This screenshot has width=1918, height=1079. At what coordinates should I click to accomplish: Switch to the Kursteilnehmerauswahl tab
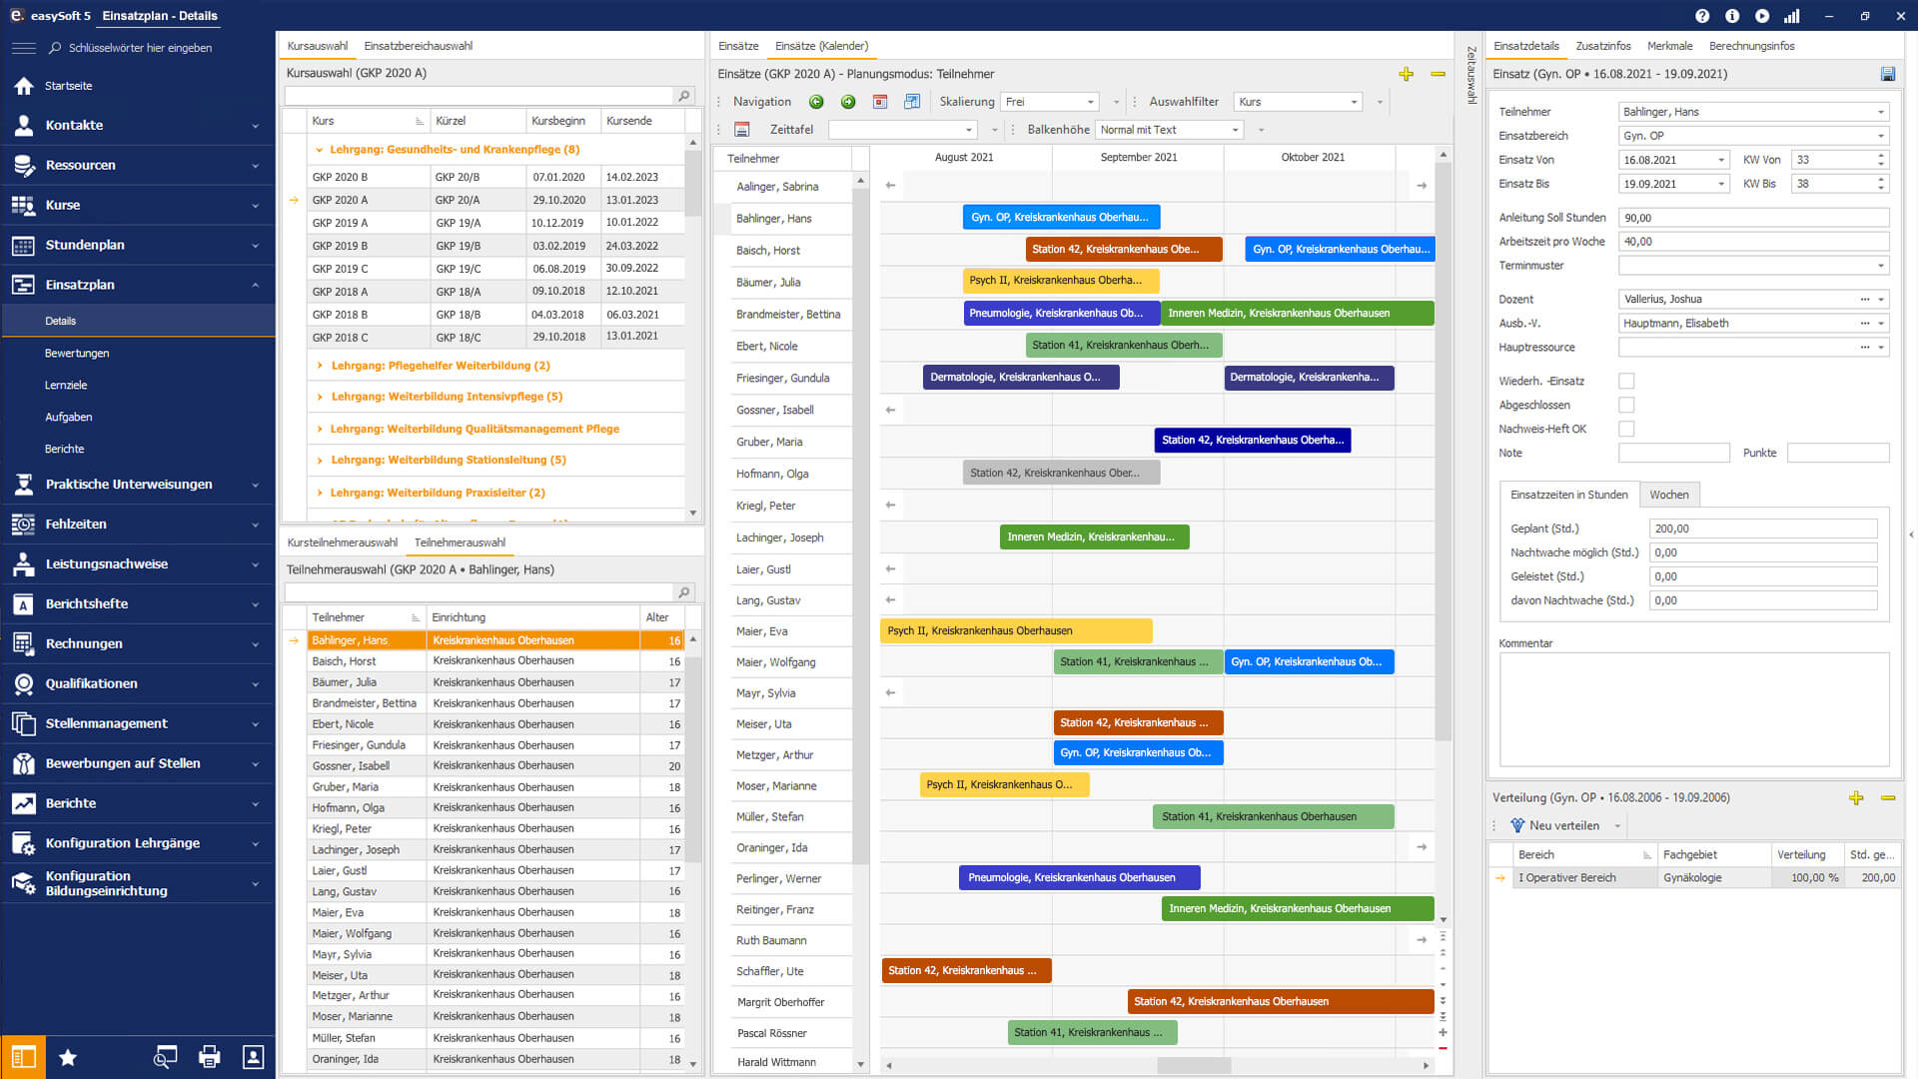pos(343,542)
